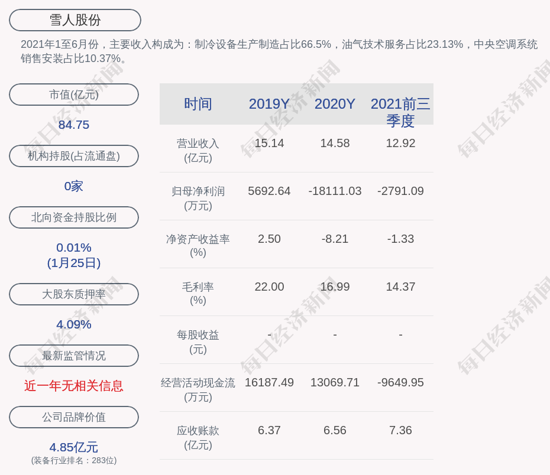The image size is (550, 475).
Task: Click the 公司品牌价值 pill
Action: [x=74, y=417]
